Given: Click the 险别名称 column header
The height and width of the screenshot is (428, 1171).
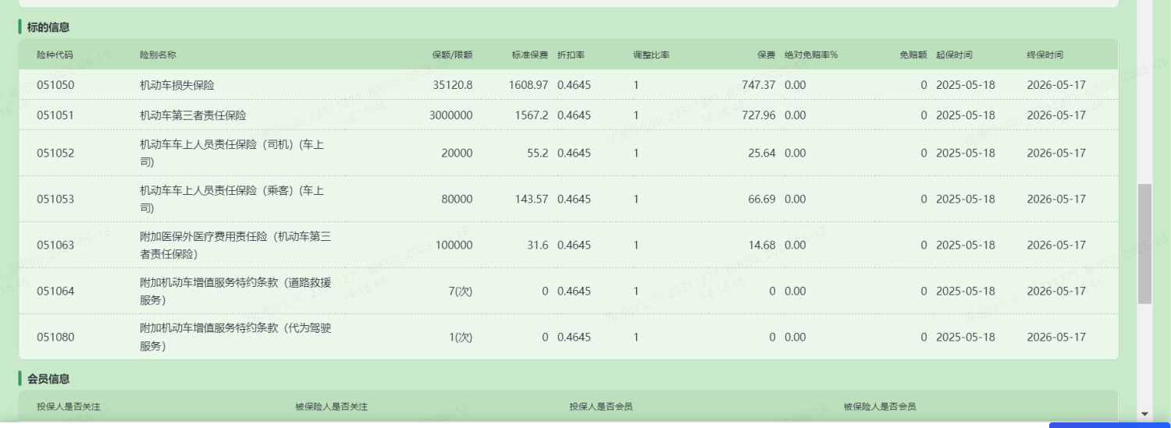Looking at the screenshot, I should 158,55.
